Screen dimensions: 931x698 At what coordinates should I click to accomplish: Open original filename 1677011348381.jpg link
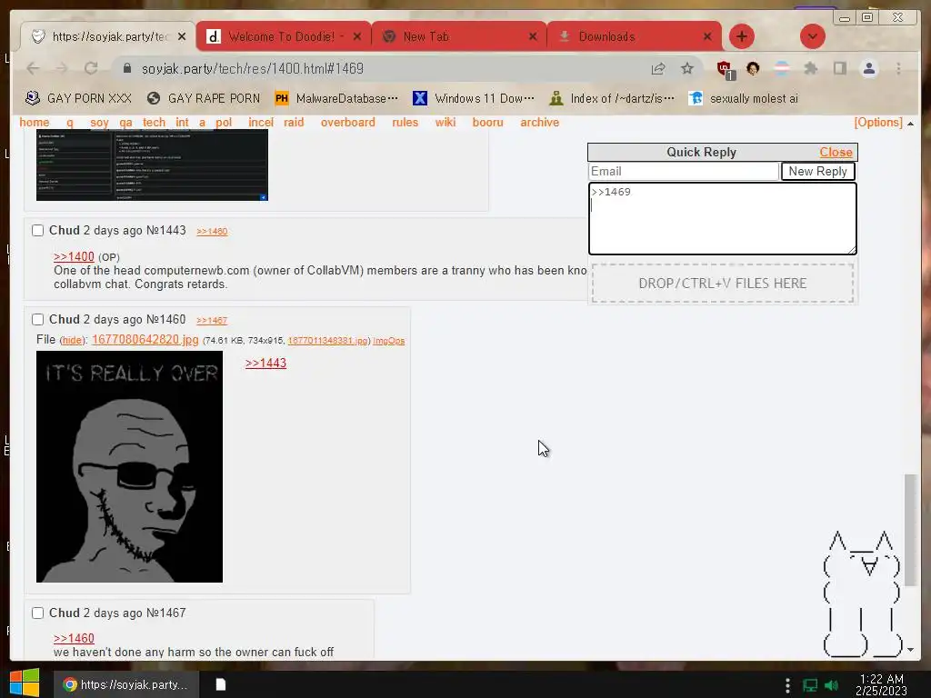(327, 341)
